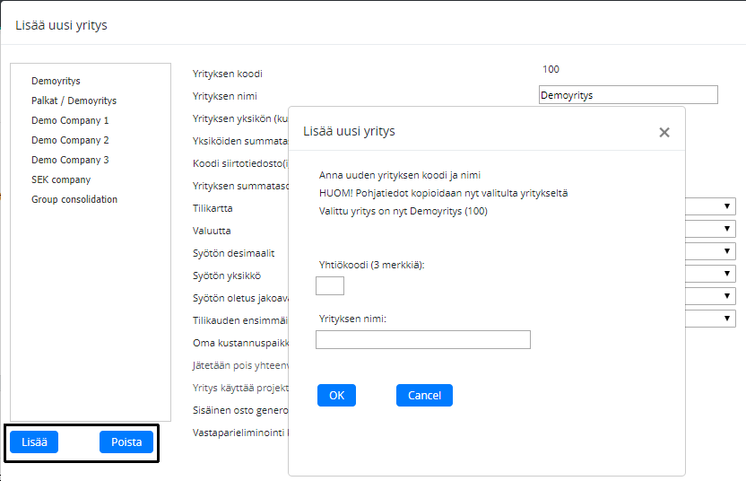
Task: Click the Poista button
Action: pos(126,442)
